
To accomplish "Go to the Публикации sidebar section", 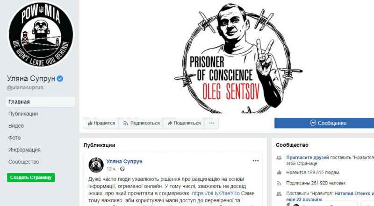I will coord(23,114).
